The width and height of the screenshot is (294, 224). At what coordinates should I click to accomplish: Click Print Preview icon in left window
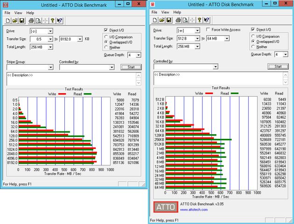(38, 20)
